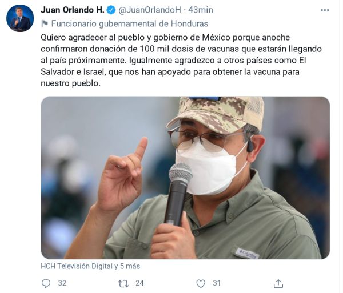
Task: Open the attached photo of the masked man
Action: tap(185, 178)
